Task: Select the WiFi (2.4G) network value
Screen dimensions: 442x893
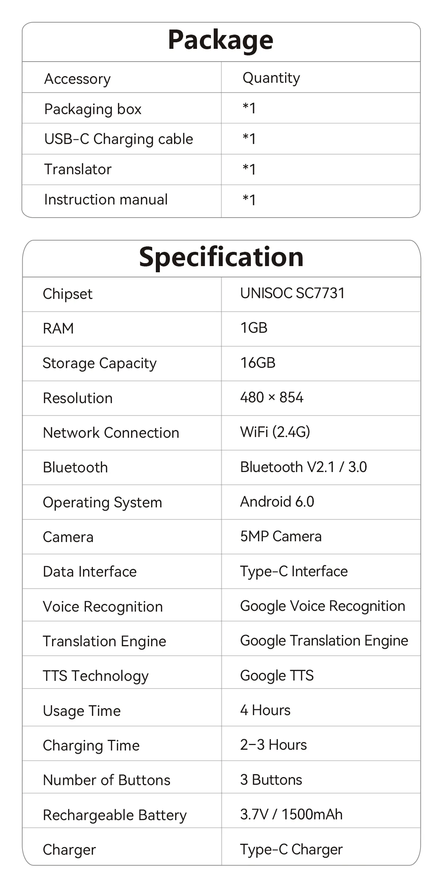Action: click(275, 432)
